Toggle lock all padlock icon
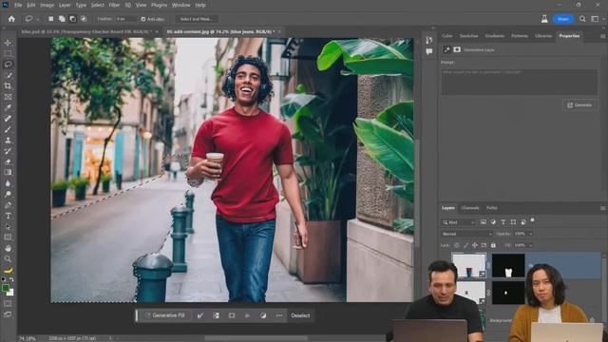 point(493,245)
